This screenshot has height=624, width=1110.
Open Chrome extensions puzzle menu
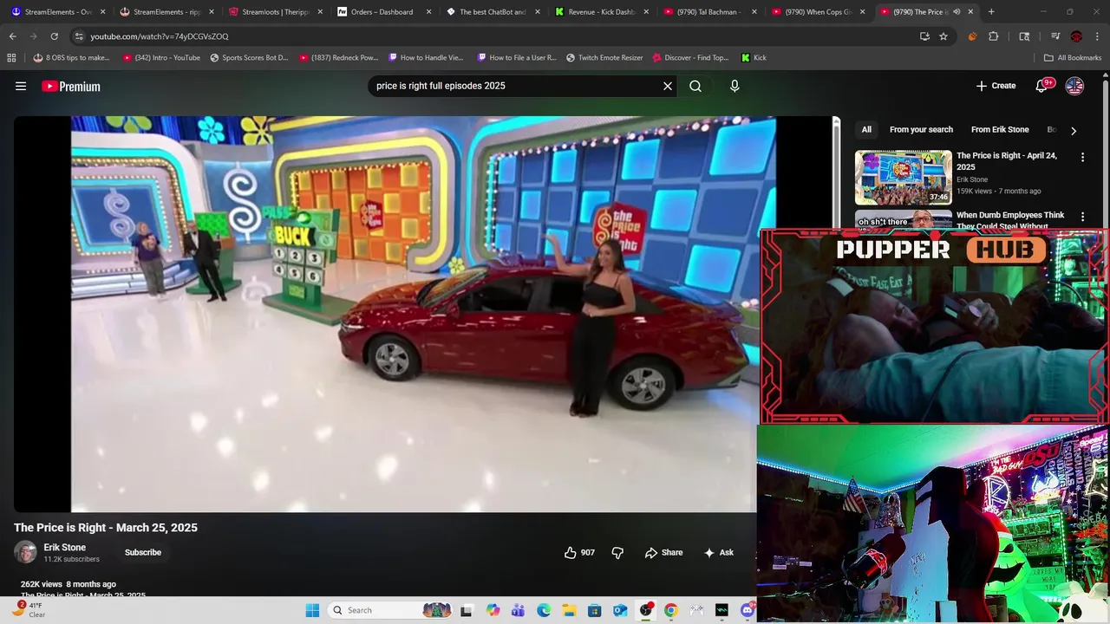[x=994, y=36]
